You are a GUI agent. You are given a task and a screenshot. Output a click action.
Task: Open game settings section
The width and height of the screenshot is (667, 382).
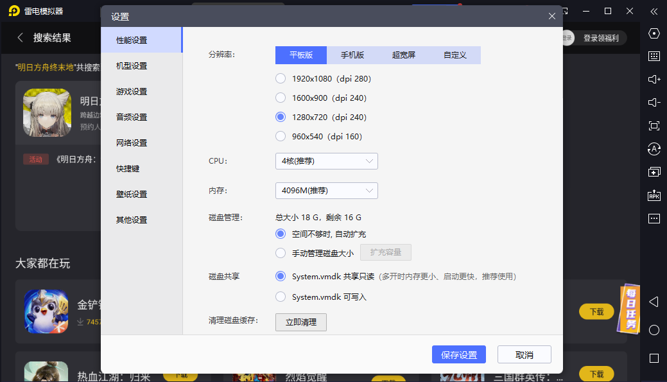point(142,91)
